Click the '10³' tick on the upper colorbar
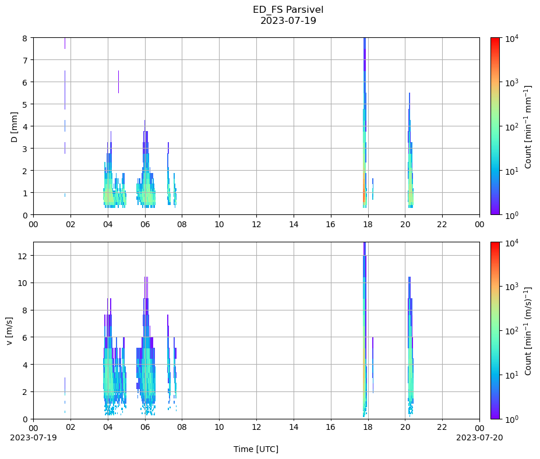This screenshot has width=540, height=459. point(511,82)
